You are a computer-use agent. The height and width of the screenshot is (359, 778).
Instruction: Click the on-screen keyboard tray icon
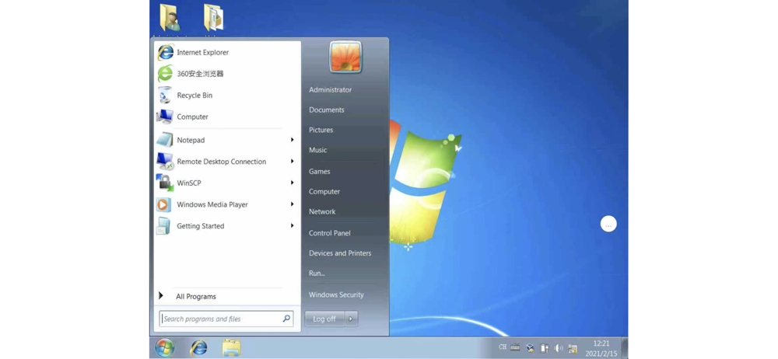pyautogui.click(x=516, y=347)
